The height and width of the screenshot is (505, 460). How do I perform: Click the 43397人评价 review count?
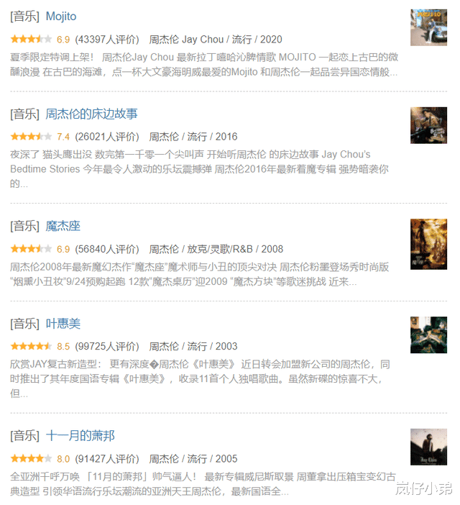click(107, 40)
